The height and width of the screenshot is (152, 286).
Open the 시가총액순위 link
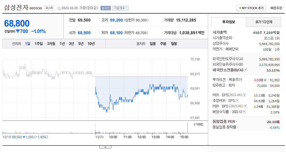click(x=222, y=38)
